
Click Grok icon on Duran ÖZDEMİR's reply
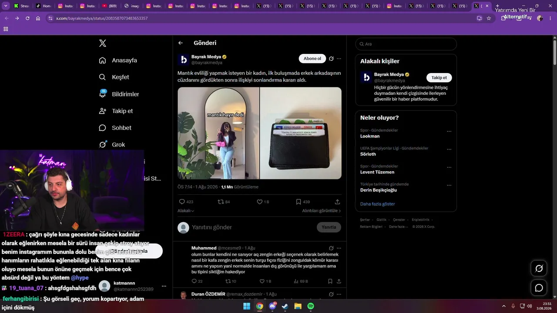(331, 294)
